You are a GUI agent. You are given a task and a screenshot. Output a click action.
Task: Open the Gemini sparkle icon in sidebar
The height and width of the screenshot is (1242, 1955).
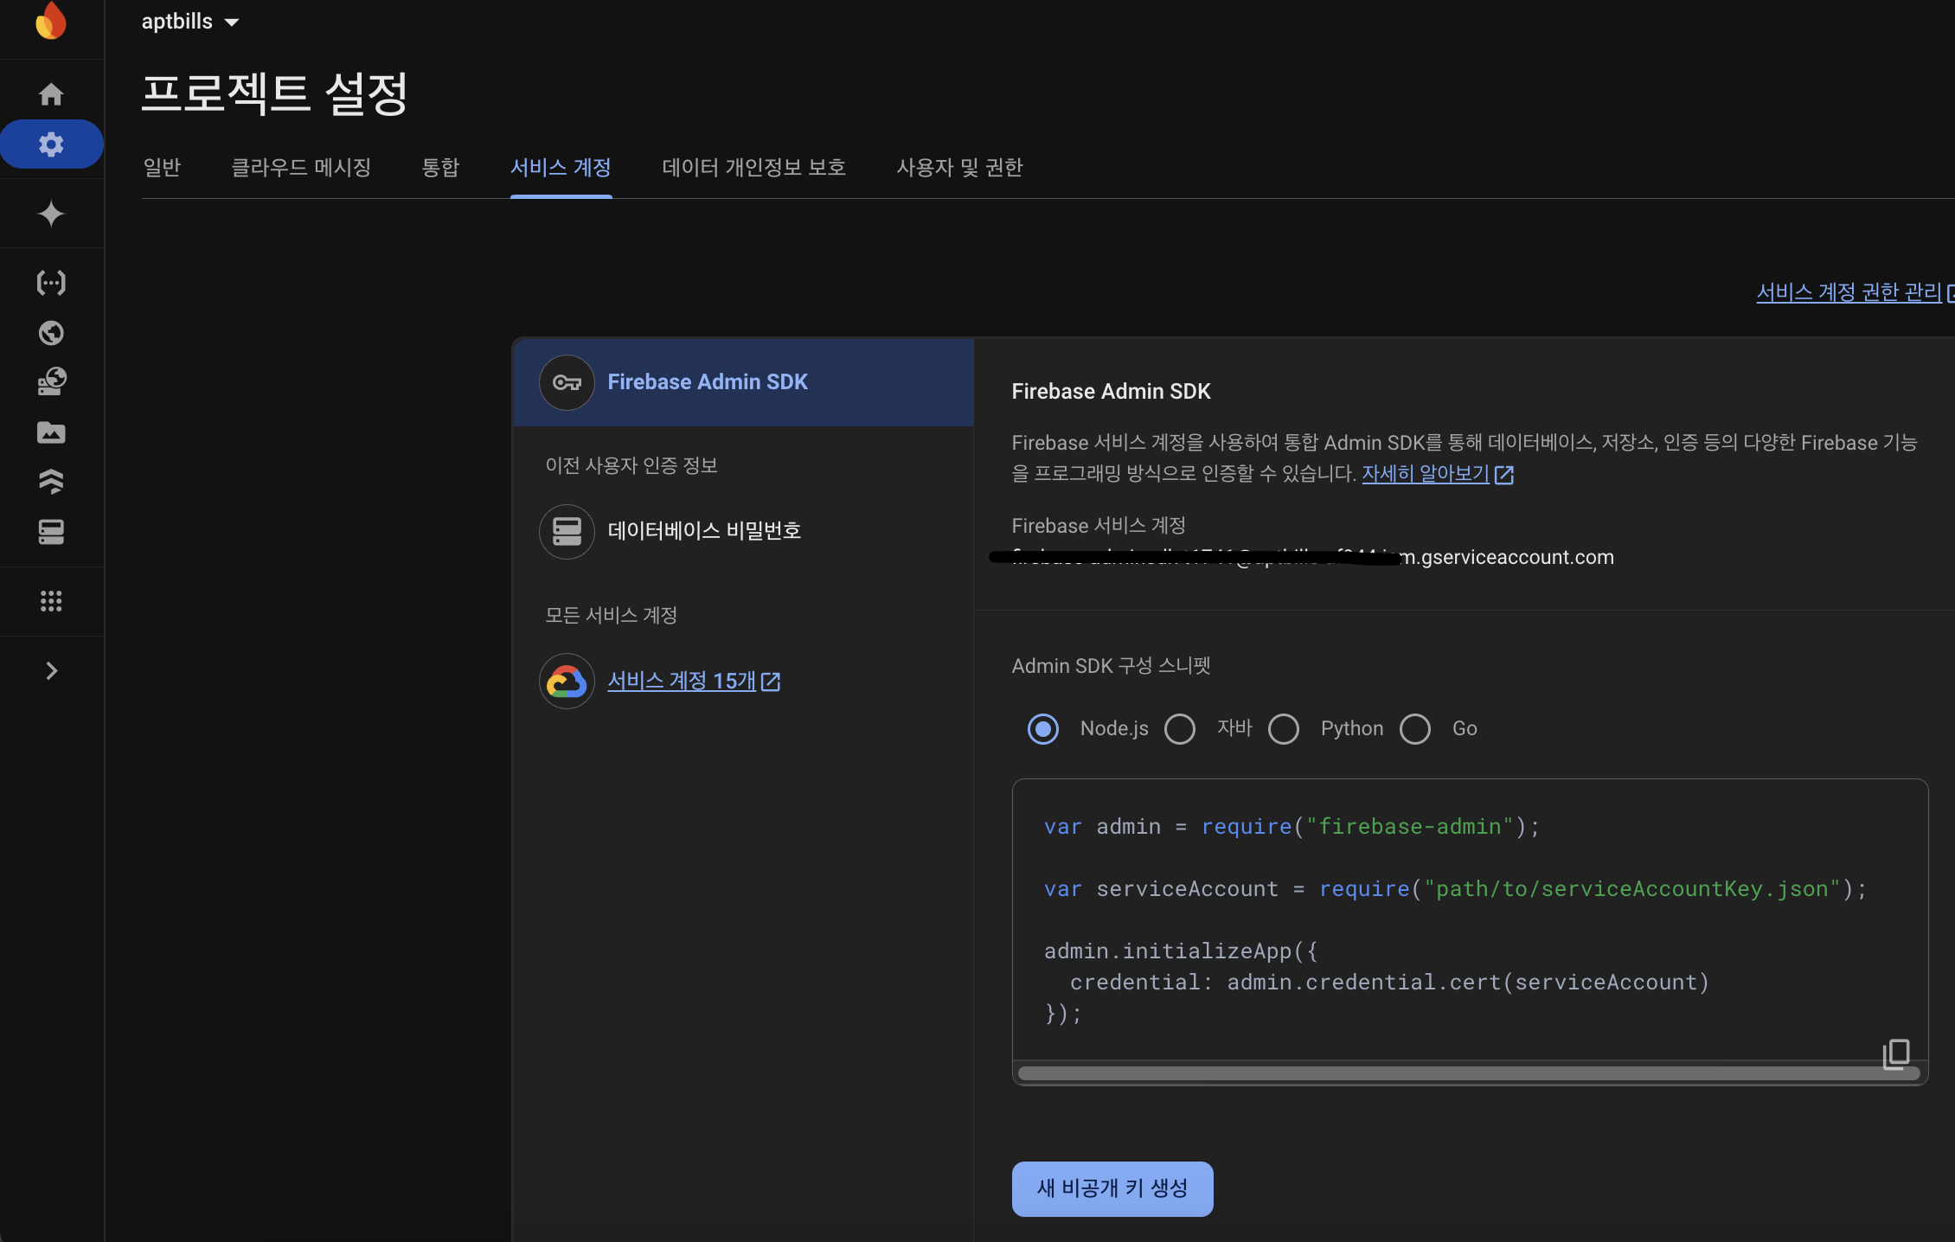51,214
